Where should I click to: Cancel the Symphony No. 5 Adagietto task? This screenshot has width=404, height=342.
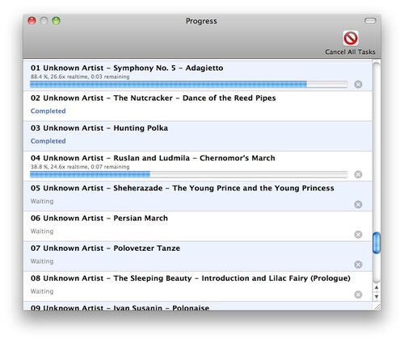point(358,85)
